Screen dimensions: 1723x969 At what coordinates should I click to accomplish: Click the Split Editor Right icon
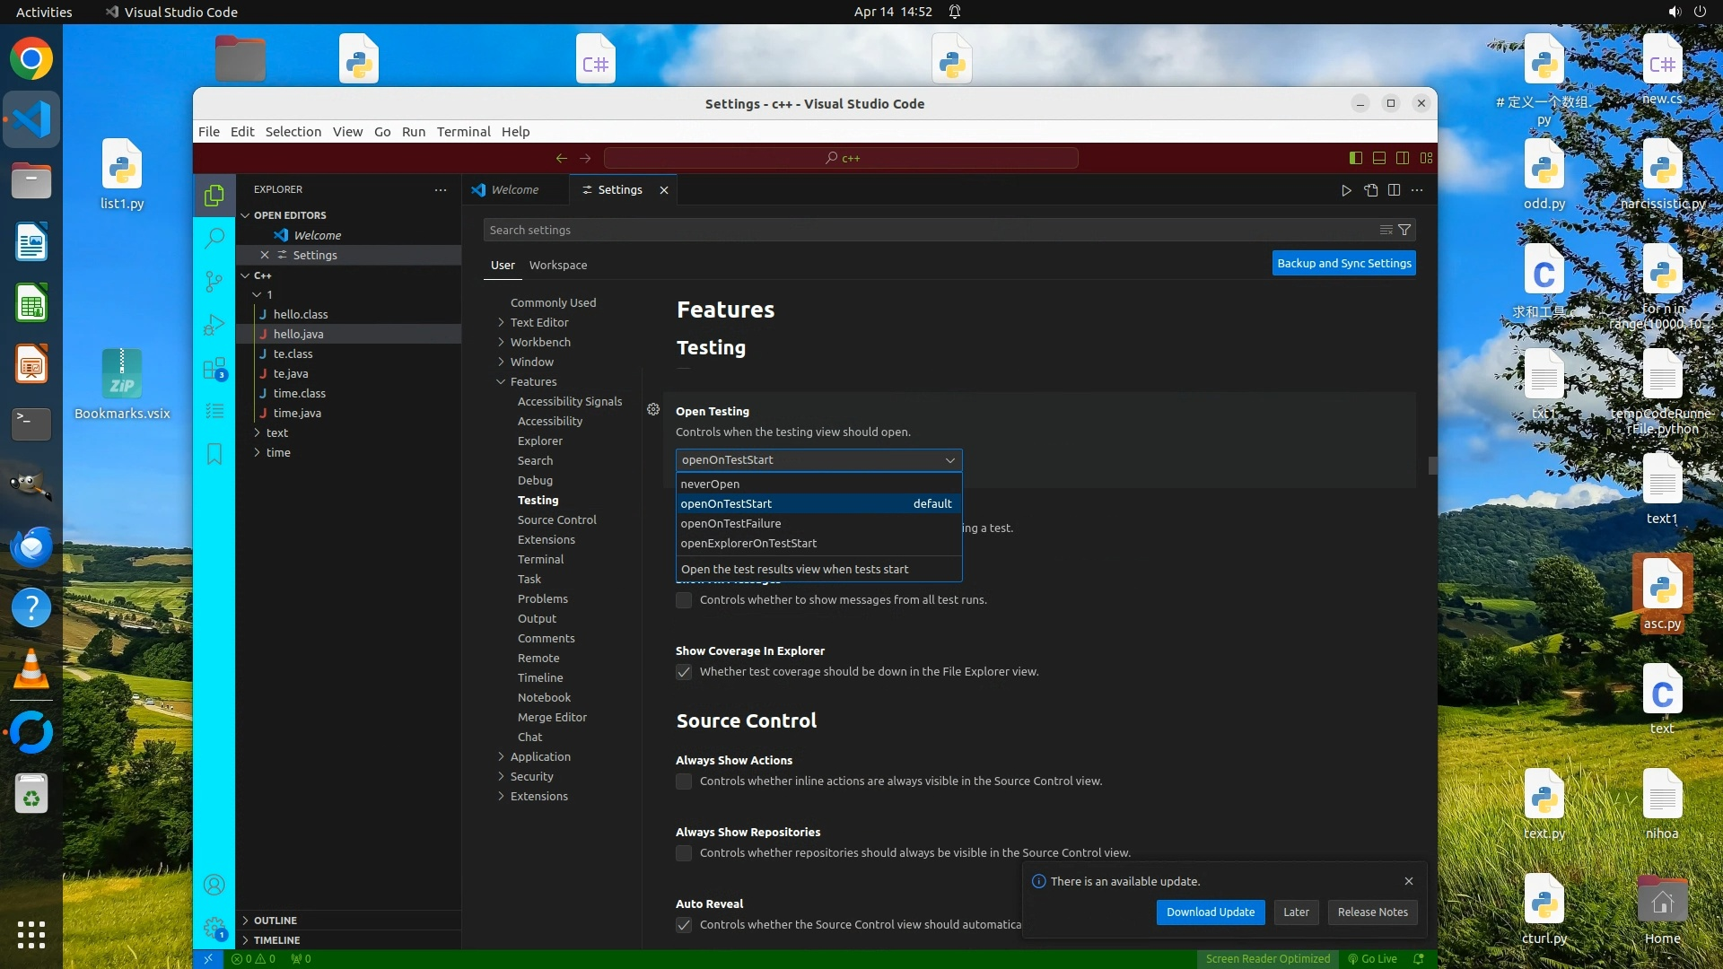coord(1394,190)
